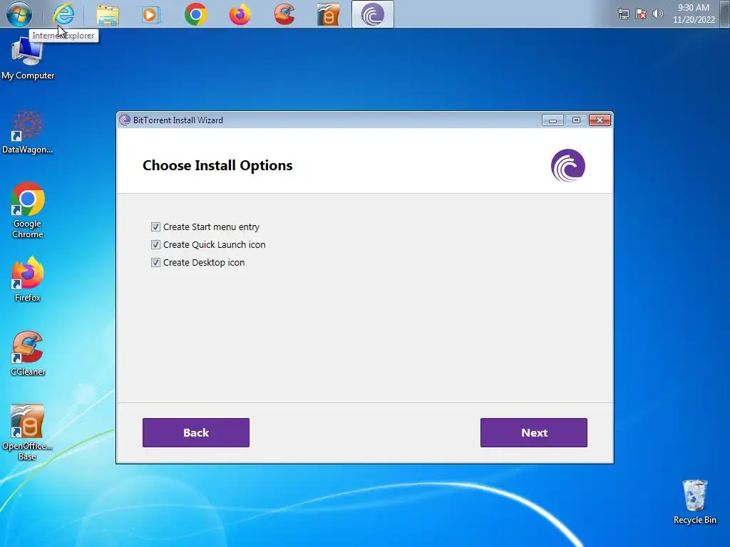
Task: Proceed with the Next button
Action: [x=533, y=432]
